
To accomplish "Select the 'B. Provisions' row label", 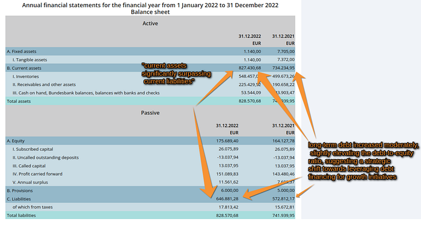I will pos(20,190).
